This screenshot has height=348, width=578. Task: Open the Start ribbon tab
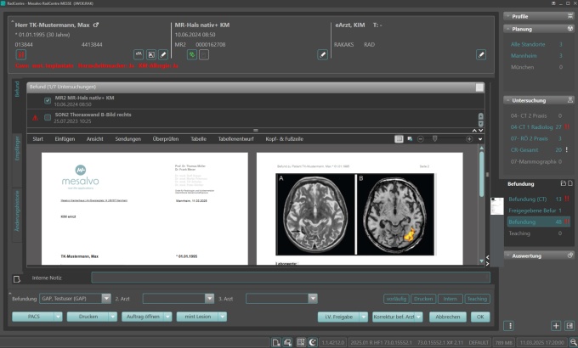(37, 139)
